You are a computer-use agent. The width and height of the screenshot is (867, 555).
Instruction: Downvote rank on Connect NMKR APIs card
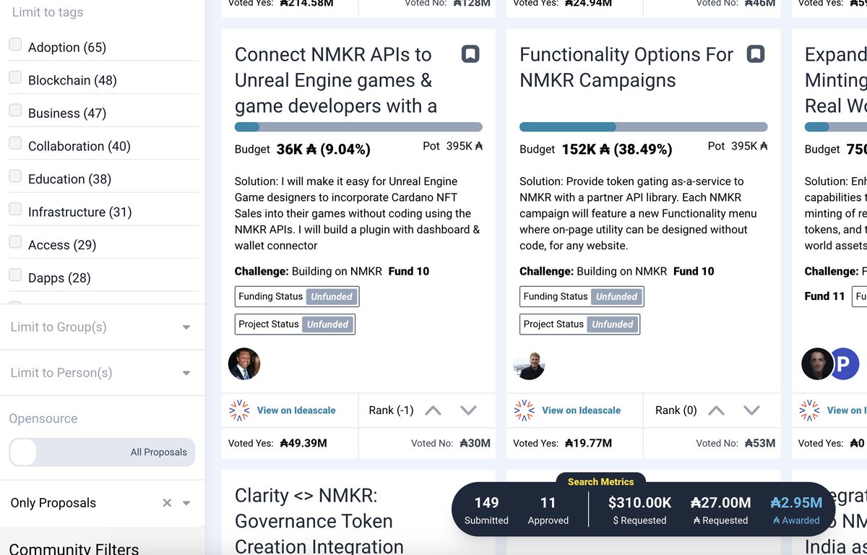[x=468, y=410]
